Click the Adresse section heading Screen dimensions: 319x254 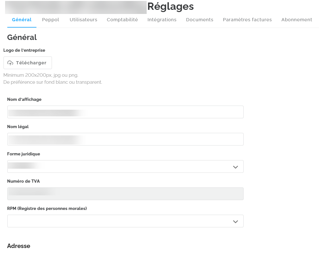(19, 246)
